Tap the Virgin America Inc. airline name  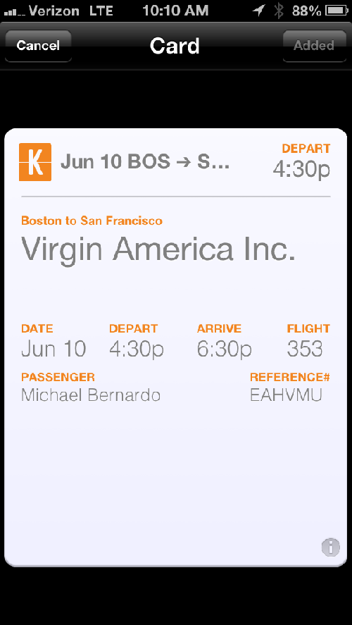tap(158, 249)
